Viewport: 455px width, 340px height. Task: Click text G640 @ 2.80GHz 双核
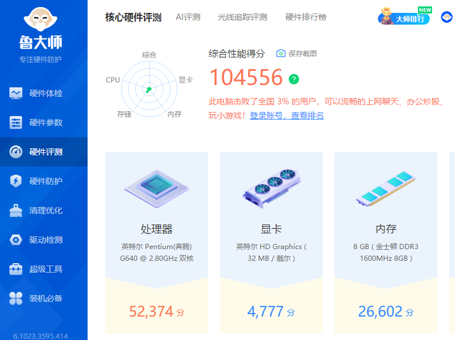[x=157, y=258]
